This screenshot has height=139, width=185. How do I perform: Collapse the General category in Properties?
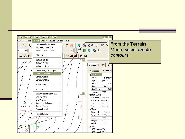(90, 75)
